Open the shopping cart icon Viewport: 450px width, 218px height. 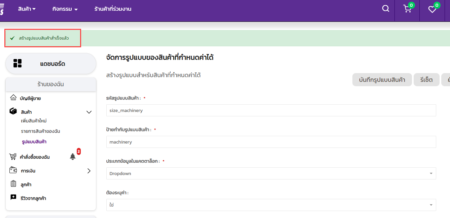tap(407, 9)
